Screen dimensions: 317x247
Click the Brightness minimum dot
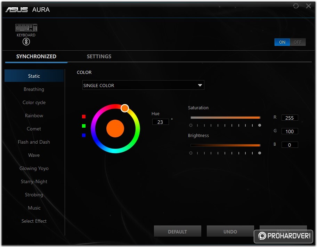coord(190,153)
